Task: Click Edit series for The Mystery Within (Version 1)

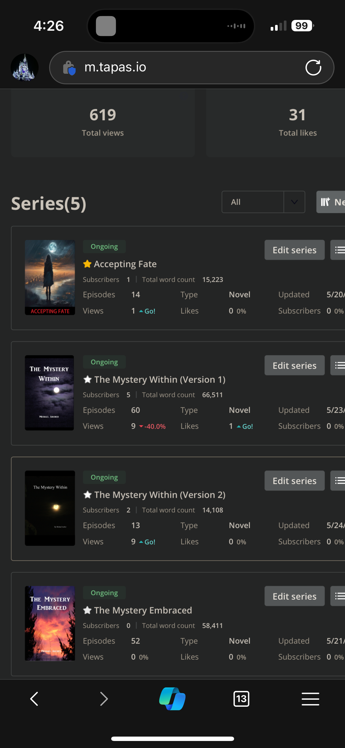Action: point(294,365)
